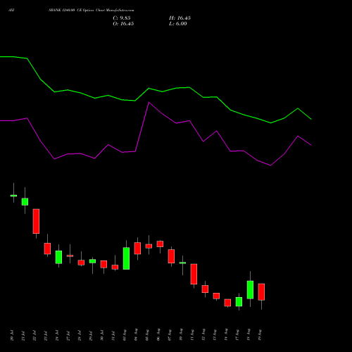The width and height of the screenshot is (352, 352).
Task: Click the green indicator line
Action: pyautogui.click(x=149, y=89)
